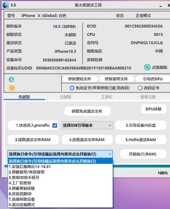Click the ECID value 001C592208D3483A
Image resolution: width=170 pixels, height=209 pixels.
[x=144, y=26]
